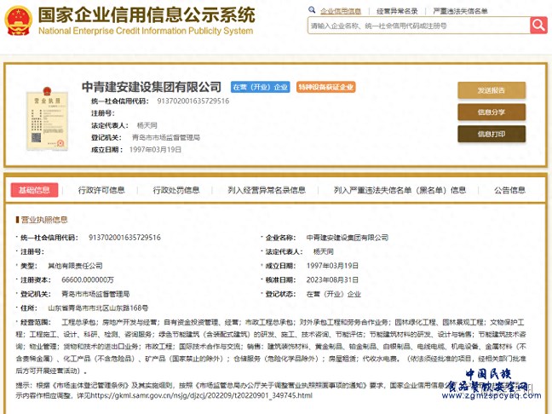Click the small magnifier icon beside 企业信用信息
The image size is (552, 414).
(x=312, y=10)
